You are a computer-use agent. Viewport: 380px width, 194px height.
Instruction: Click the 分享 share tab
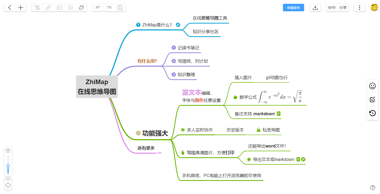pyautogui.click(x=343, y=8)
